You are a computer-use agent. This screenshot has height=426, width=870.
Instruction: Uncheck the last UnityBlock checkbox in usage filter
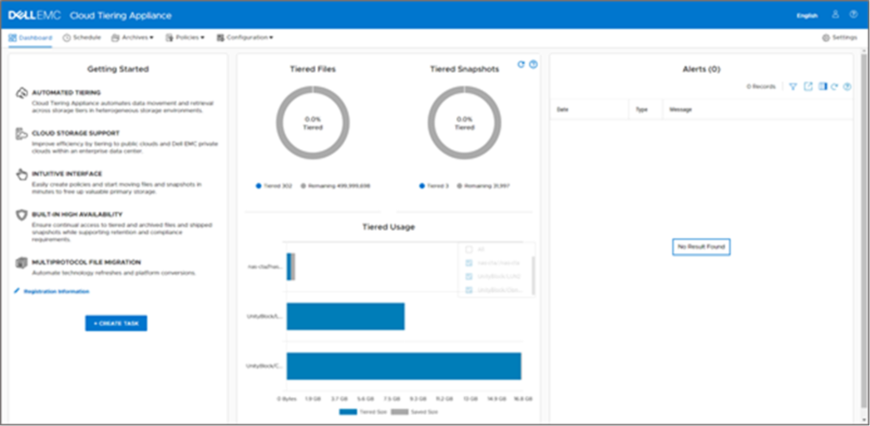click(469, 290)
